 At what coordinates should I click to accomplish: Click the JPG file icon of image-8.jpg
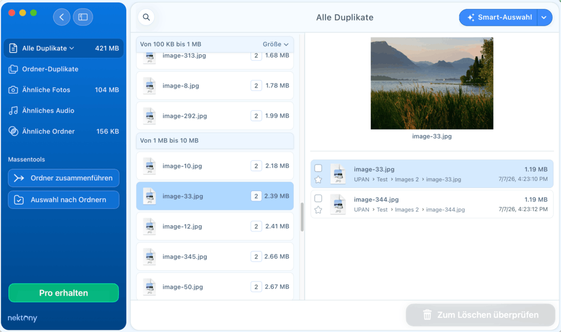150,85
